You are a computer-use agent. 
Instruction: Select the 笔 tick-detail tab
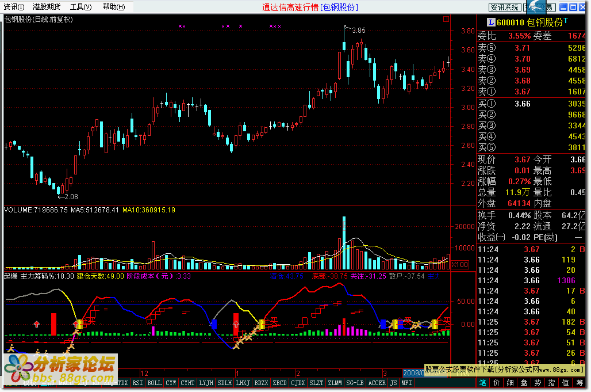click(482, 383)
